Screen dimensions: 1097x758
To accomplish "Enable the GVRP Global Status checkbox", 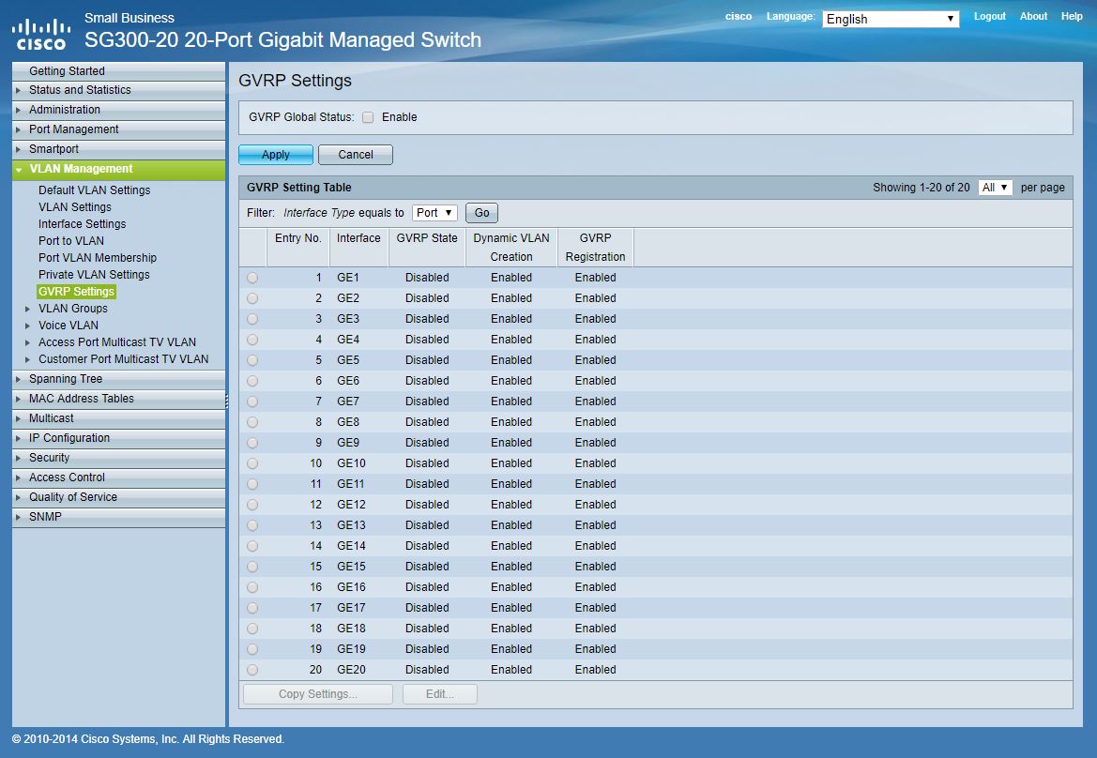I will tap(368, 117).
